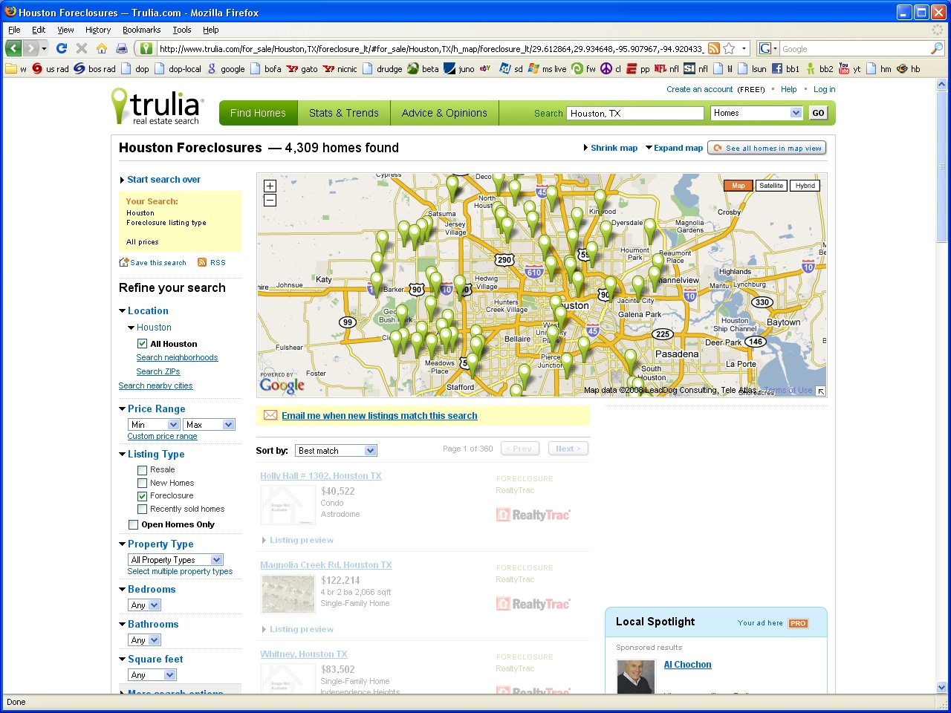This screenshot has width=951, height=713.
Task: Click the envelope icon beside email alert link
Action: point(270,415)
